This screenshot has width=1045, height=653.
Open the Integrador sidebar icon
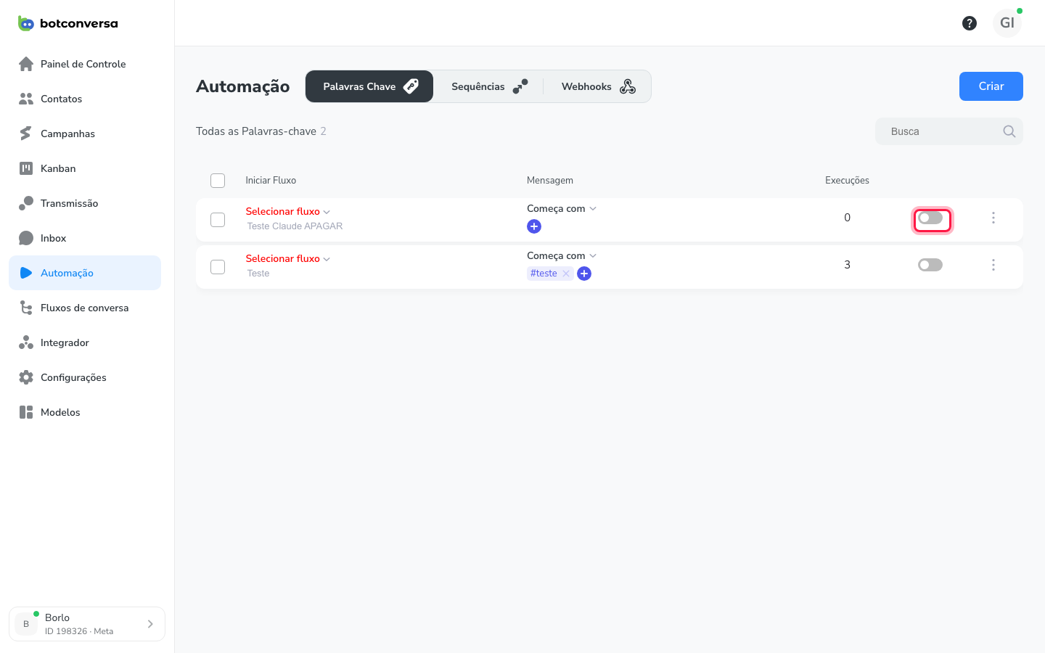coord(26,342)
